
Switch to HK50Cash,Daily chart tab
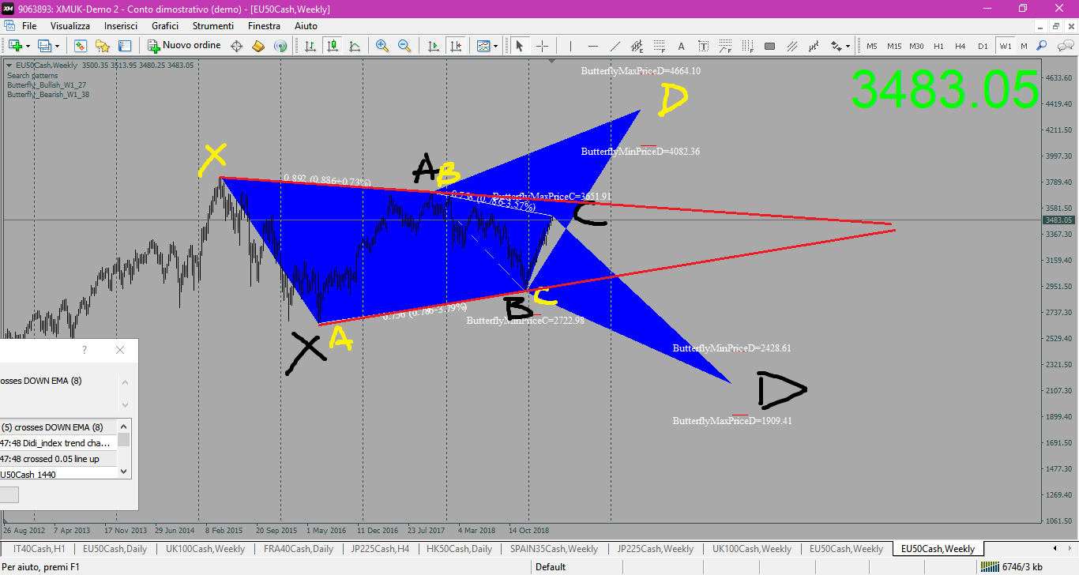click(459, 549)
